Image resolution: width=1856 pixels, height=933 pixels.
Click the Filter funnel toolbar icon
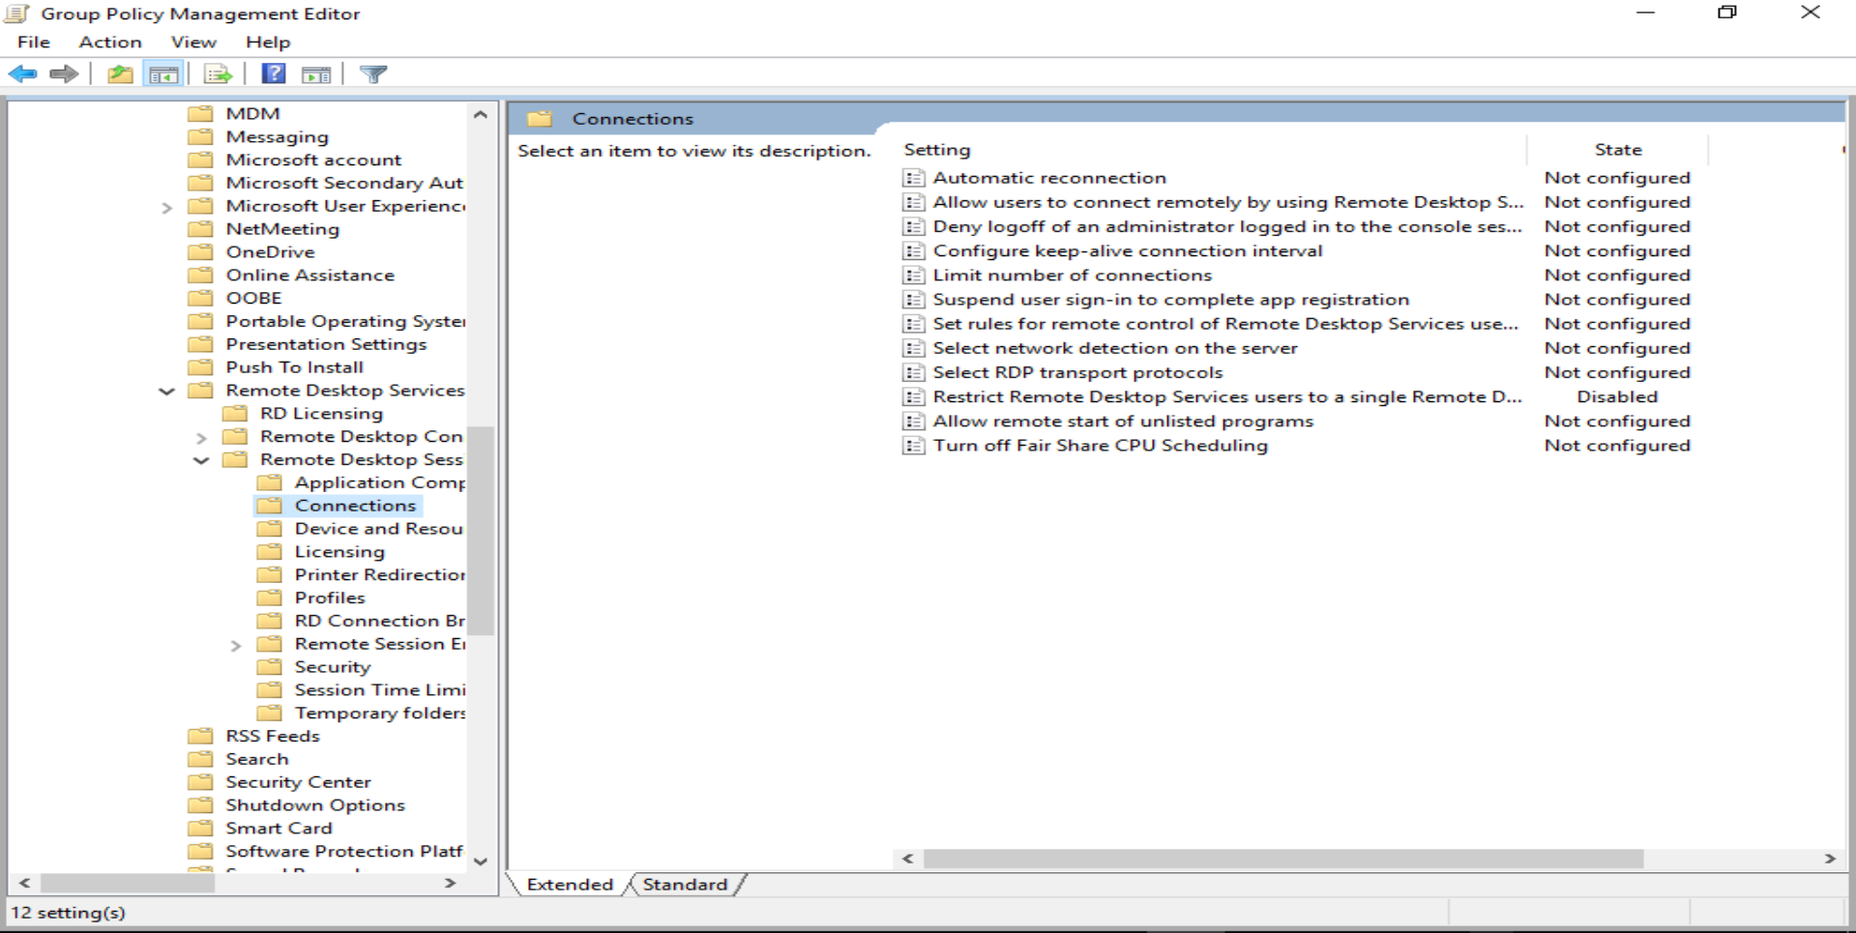click(373, 73)
